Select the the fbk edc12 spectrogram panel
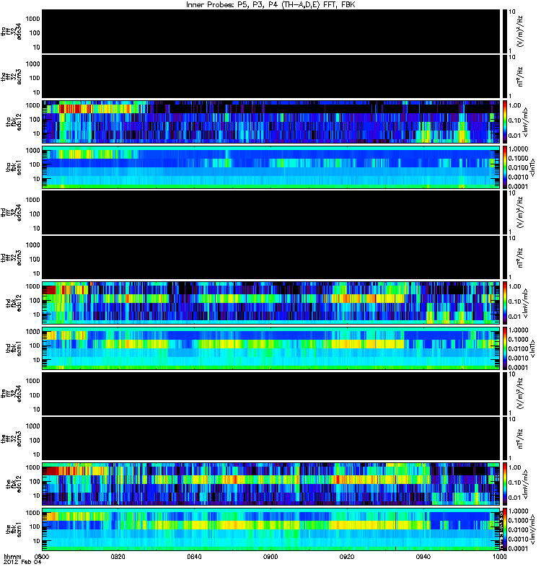The image size is (541, 577). [271, 484]
